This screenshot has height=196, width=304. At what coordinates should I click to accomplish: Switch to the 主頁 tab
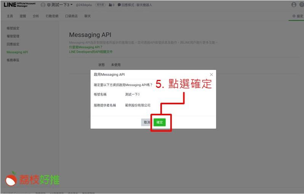(x=10, y=16)
